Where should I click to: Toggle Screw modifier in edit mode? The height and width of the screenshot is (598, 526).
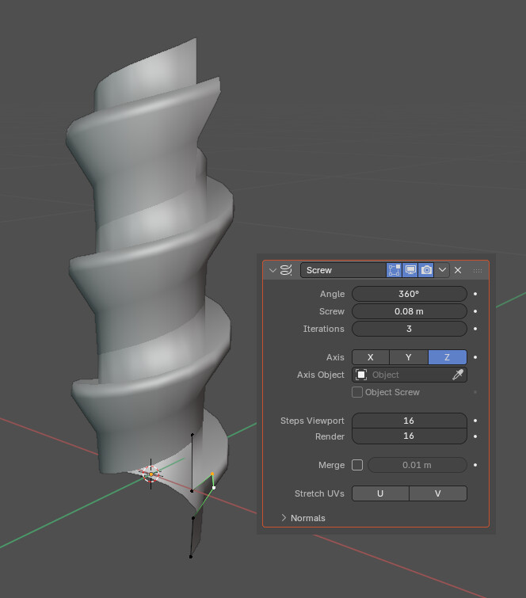pyautogui.click(x=394, y=270)
